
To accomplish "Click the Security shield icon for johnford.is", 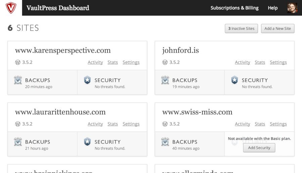I will [x=235, y=80].
